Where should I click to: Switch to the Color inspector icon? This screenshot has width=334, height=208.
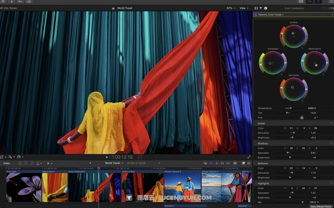tap(261, 8)
